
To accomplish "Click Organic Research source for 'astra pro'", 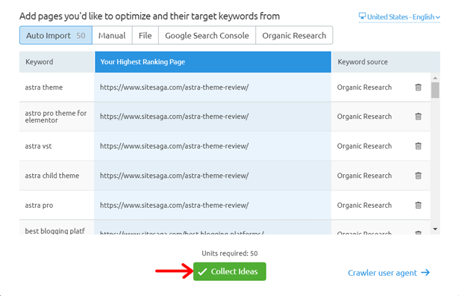I will point(364,205).
